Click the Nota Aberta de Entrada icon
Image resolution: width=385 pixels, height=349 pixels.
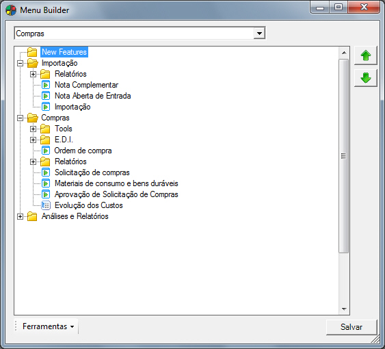46,96
